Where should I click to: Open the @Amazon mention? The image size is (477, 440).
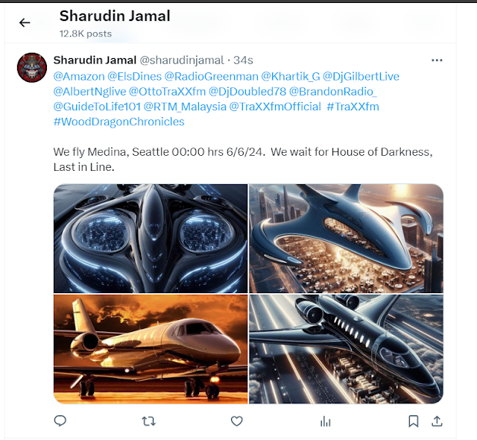pos(79,76)
